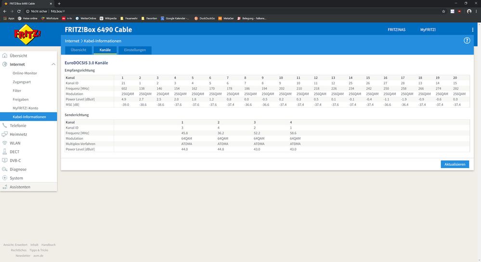Click the Assistenten wizard icon
The height and width of the screenshot is (262, 481).
5,187
